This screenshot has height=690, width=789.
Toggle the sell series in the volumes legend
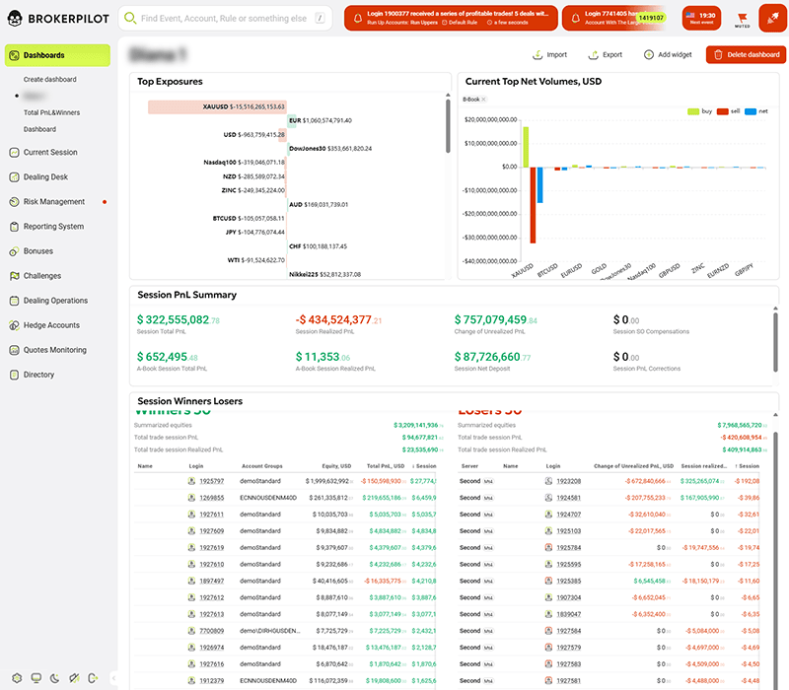coord(727,110)
